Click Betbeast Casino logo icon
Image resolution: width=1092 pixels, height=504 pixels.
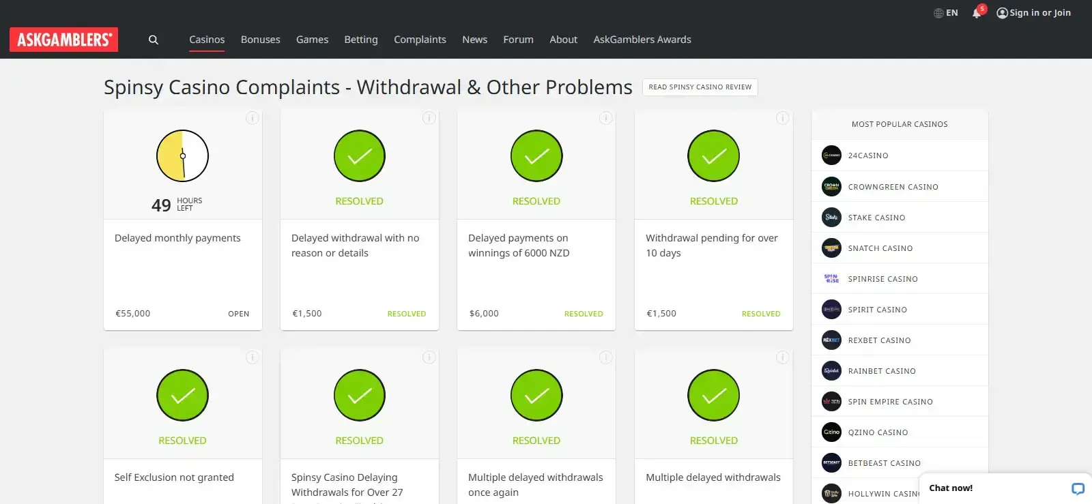coord(831,462)
